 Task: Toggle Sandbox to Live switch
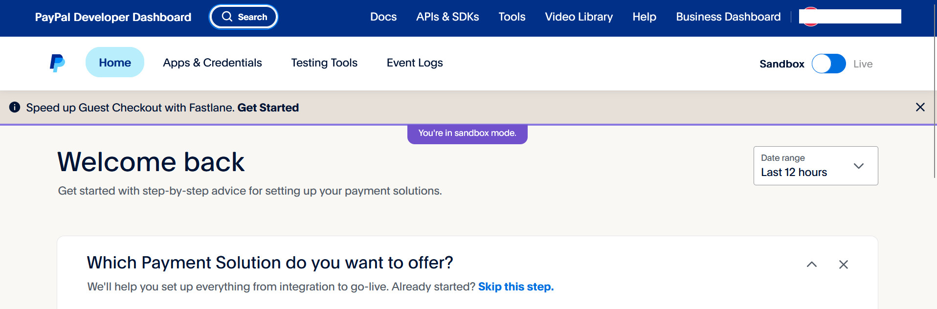pyautogui.click(x=828, y=64)
